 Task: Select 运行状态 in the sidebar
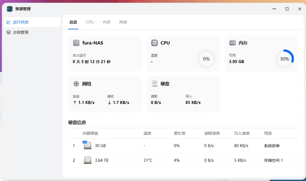(21, 22)
